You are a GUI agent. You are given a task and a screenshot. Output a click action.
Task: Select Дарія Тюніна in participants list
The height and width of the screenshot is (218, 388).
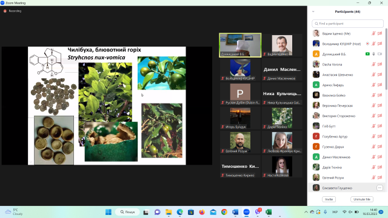(347, 167)
